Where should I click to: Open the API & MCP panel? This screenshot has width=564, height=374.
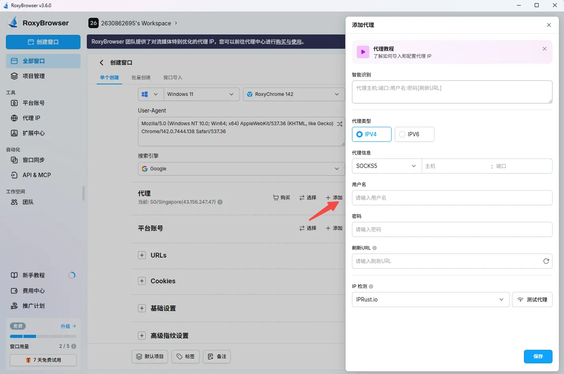click(35, 175)
